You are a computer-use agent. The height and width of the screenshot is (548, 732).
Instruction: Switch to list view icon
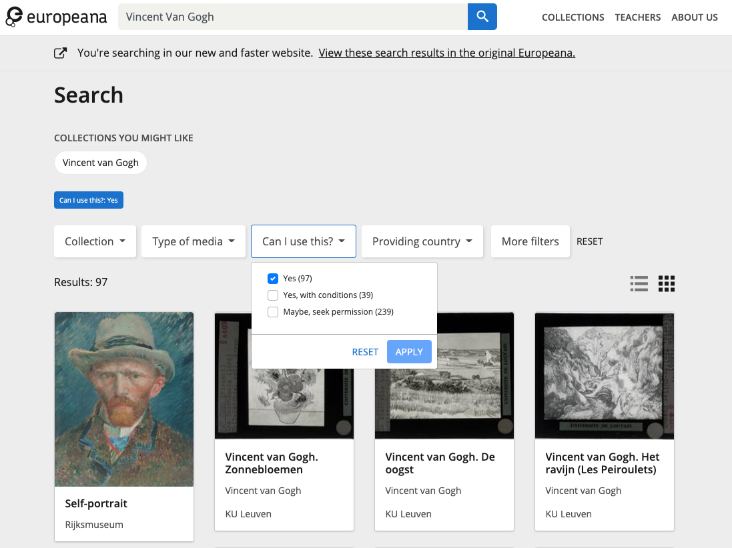[x=639, y=283]
